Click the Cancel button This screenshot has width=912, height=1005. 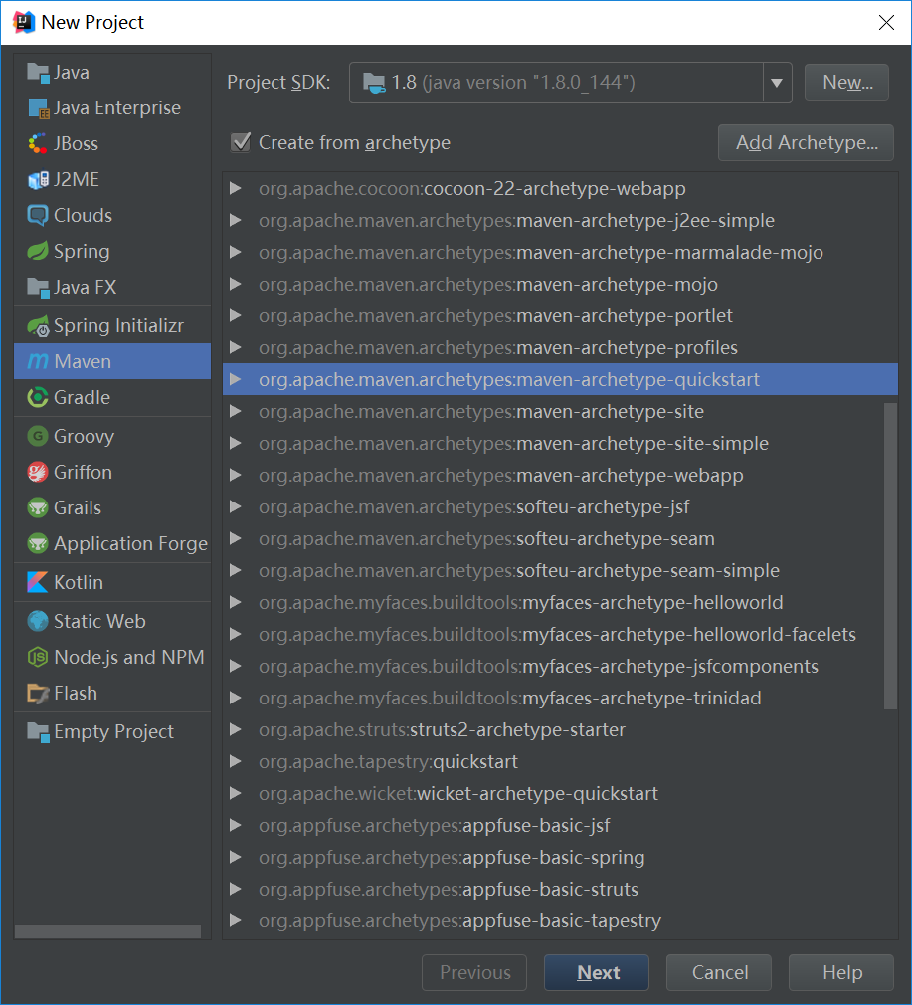pos(719,972)
